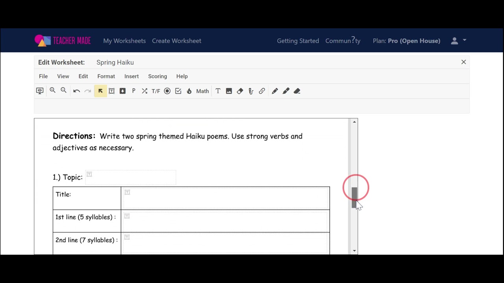This screenshot has width=504, height=283.
Task: Choose the matching shuffle arrows tool
Action: 145,91
